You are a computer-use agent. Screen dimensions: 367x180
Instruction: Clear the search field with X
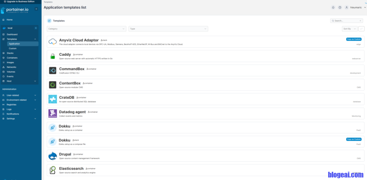[361, 21]
